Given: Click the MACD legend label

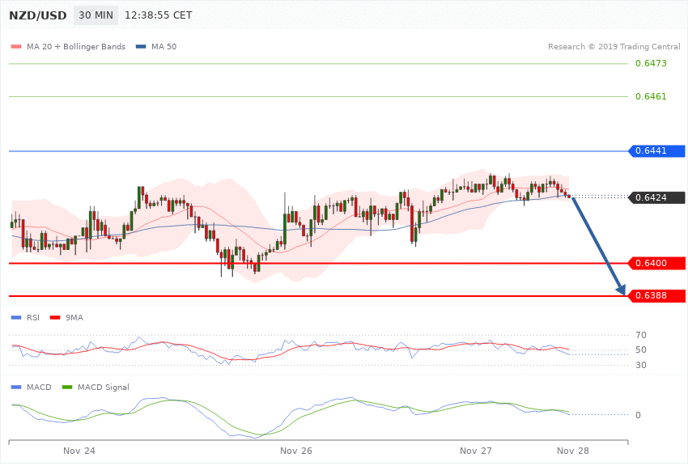Looking at the screenshot, I should click(x=39, y=388).
